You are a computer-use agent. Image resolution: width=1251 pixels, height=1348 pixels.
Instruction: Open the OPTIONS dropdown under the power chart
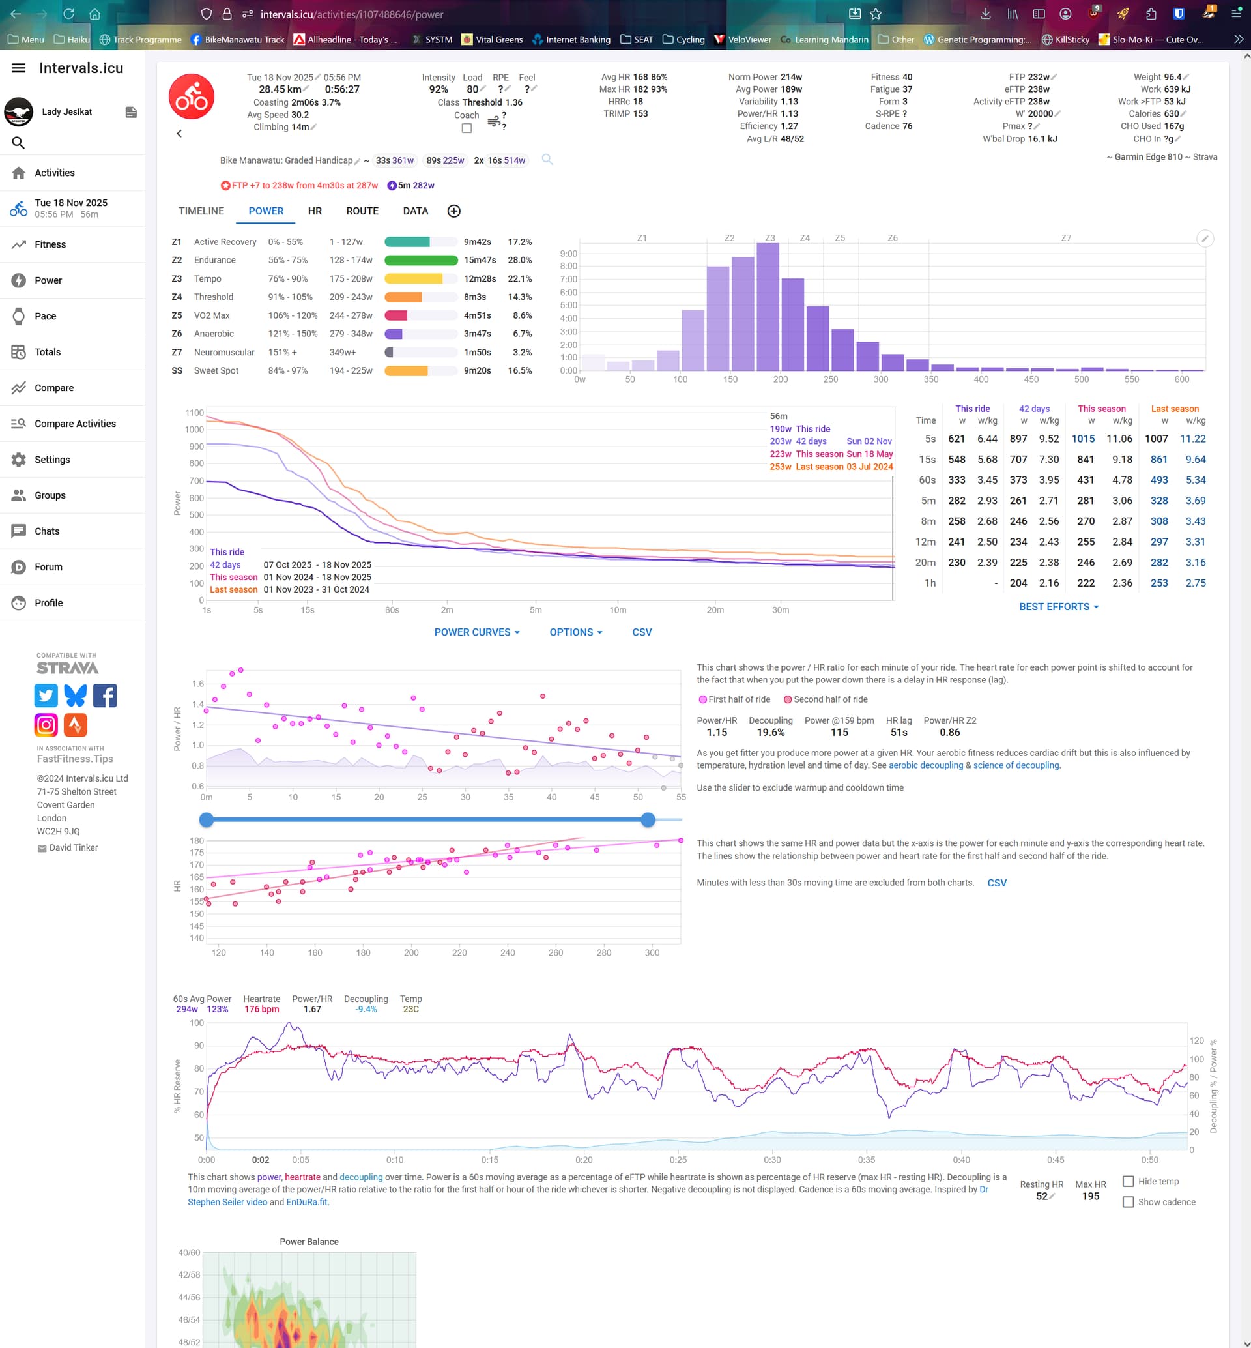point(575,632)
